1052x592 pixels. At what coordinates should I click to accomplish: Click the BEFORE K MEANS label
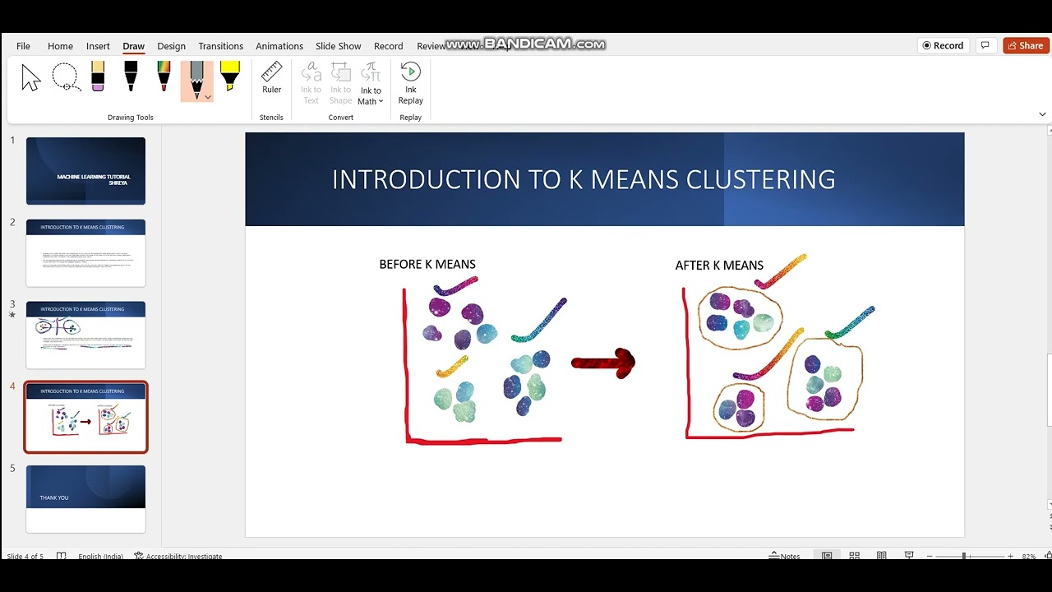(x=427, y=264)
